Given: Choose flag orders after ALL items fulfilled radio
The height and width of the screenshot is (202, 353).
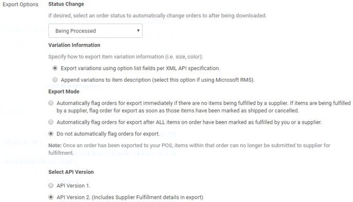Looking at the screenshot, I should (51, 122).
